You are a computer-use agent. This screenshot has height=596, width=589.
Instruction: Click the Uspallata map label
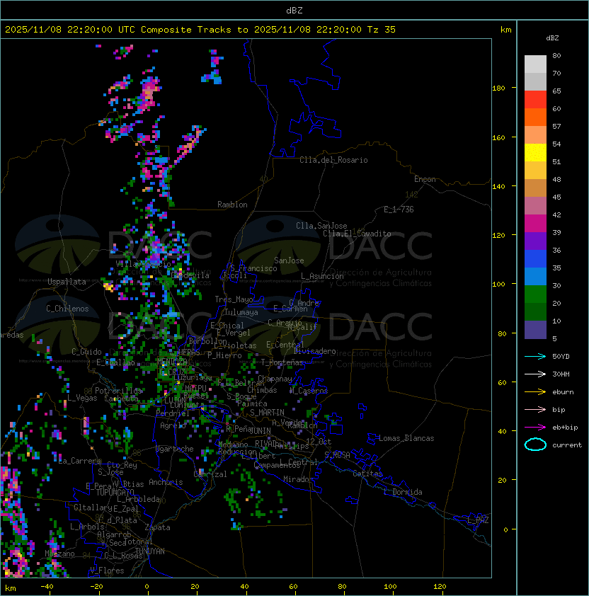67,282
